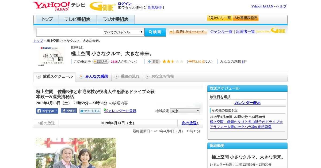Open the program photo of two people
The width and height of the screenshot is (321, 168).
(76, 153)
